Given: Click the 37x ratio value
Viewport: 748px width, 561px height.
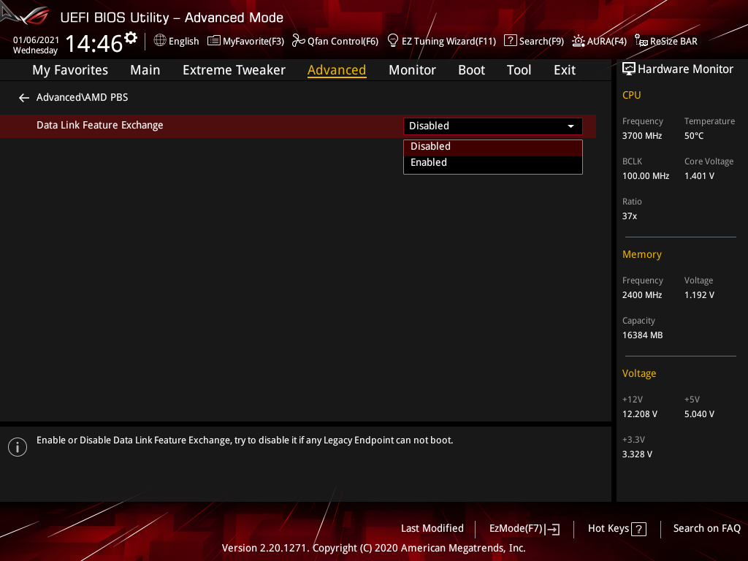Looking at the screenshot, I should [629, 216].
